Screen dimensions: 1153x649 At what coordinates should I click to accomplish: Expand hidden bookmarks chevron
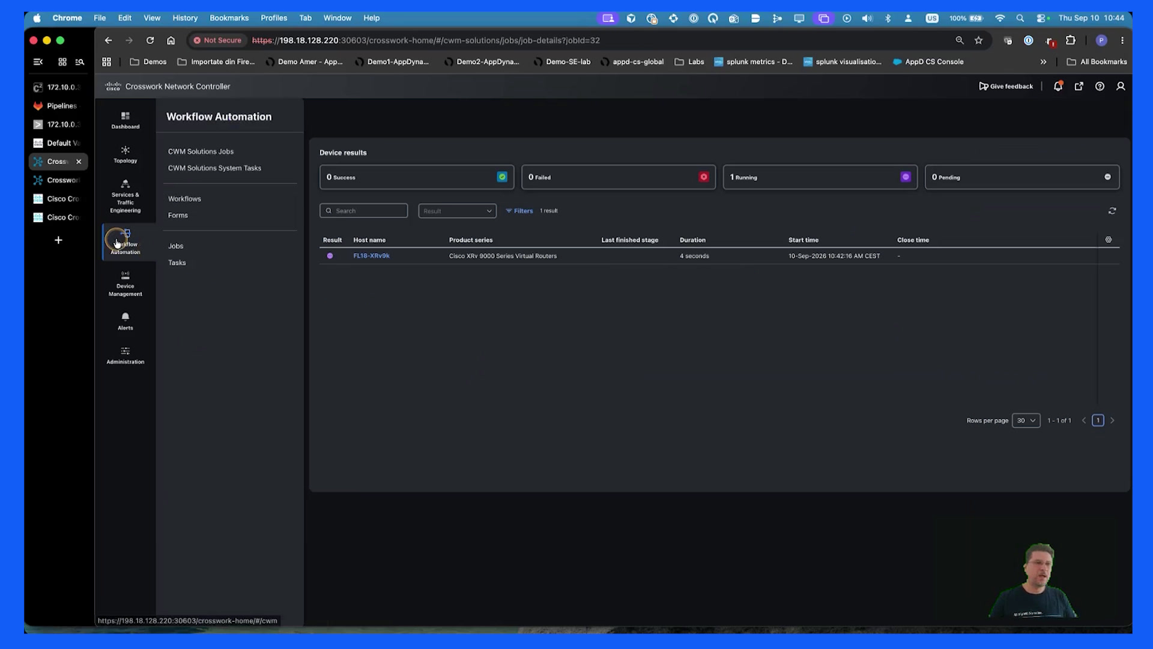point(1043,62)
